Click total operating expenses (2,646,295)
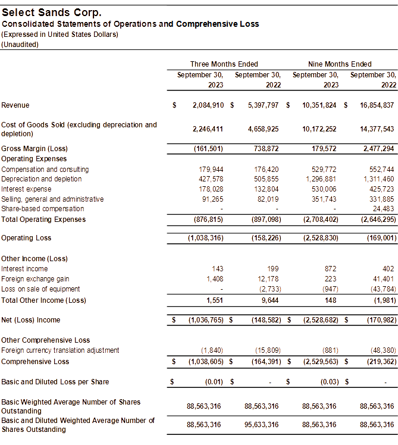The width and height of the screenshot is (398, 445). click(378, 220)
